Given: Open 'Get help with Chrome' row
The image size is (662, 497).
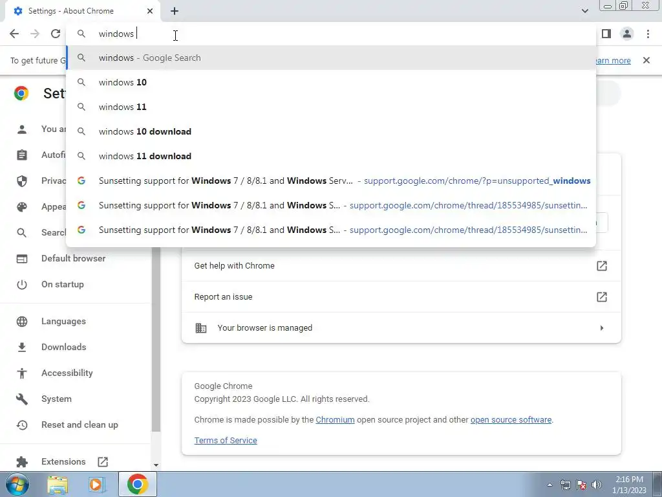Looking at the screenshot, I should pyautogui.click(x=401, y=266).
